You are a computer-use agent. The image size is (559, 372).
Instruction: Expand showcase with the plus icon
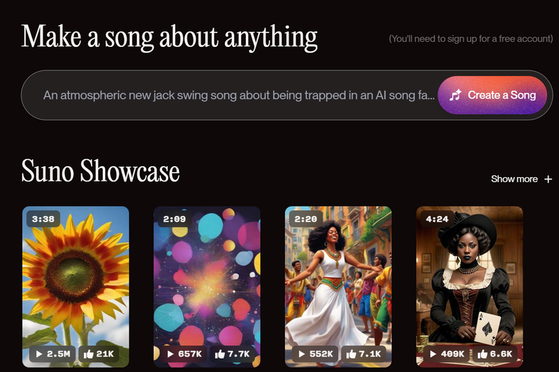(x=549, y=179)
